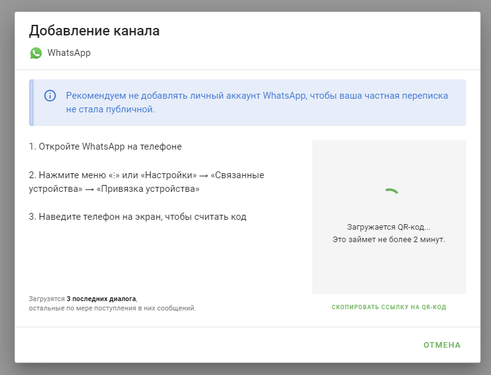Click the blue recommendation warning text

tap(257, 102)
